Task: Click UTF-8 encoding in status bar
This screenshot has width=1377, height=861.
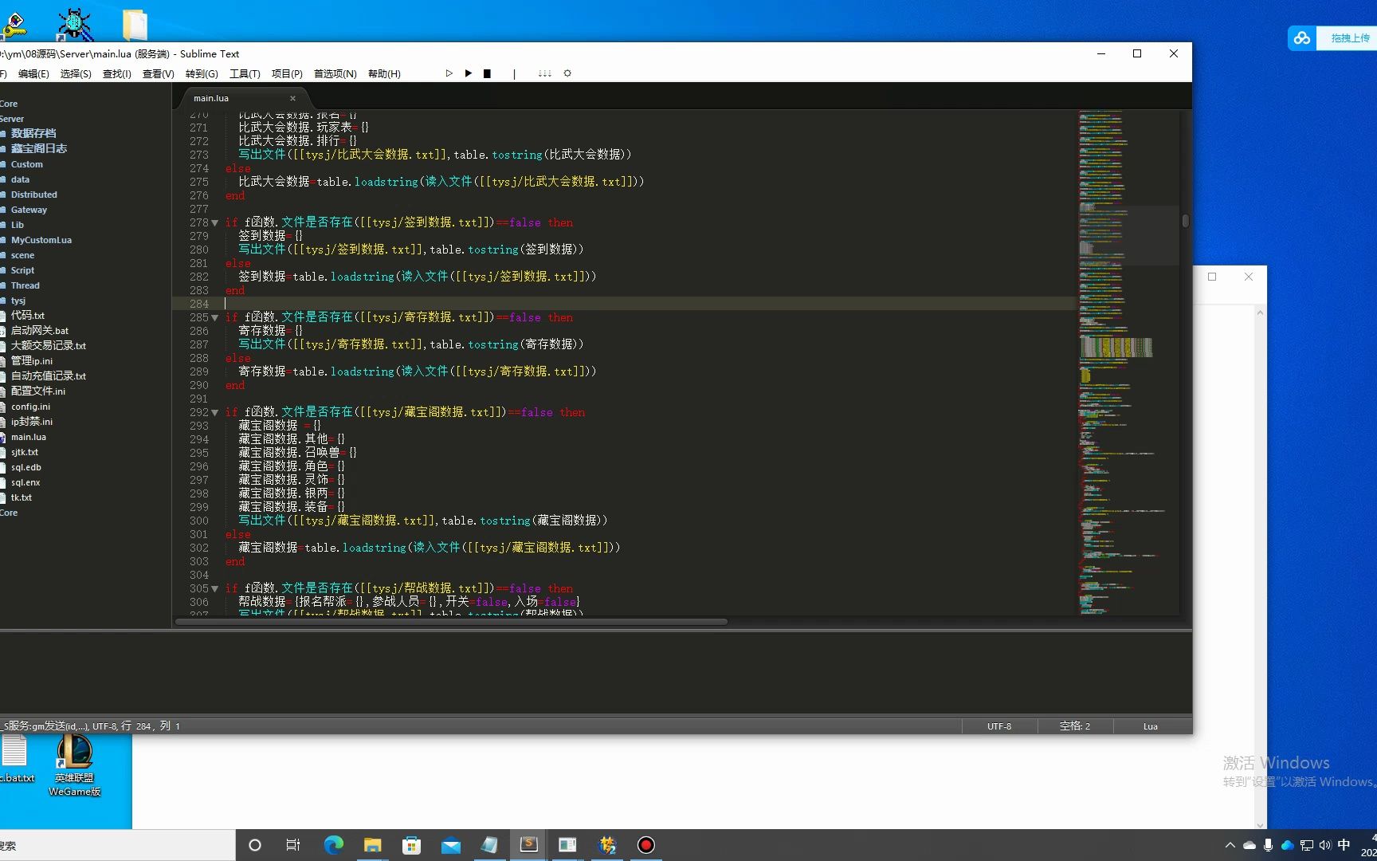Action: (x=999, y=726)
